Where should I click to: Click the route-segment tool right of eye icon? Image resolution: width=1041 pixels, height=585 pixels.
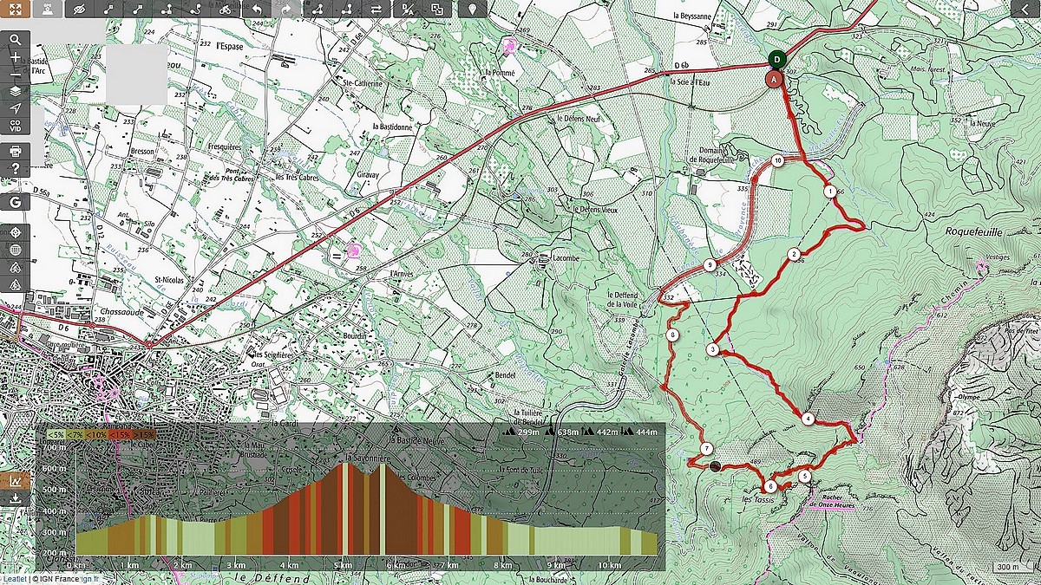[109, 10]
